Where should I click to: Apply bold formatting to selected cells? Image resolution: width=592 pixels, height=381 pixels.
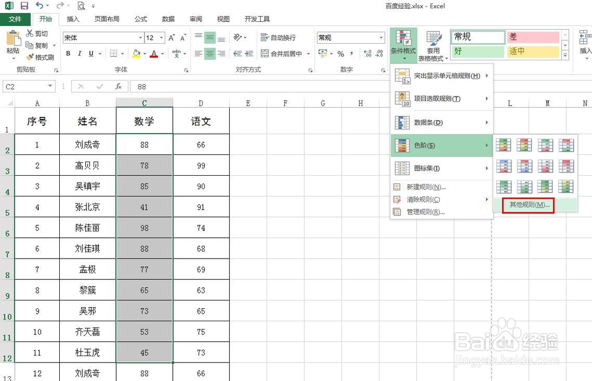[68, 53]
